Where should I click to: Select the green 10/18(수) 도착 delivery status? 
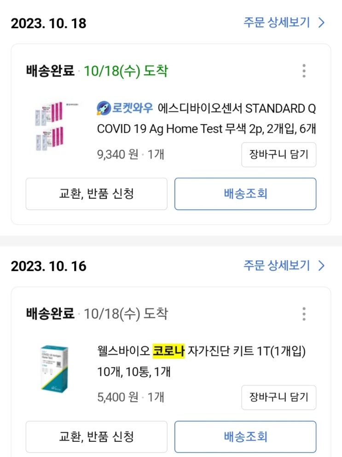click(x=126, y=71)
